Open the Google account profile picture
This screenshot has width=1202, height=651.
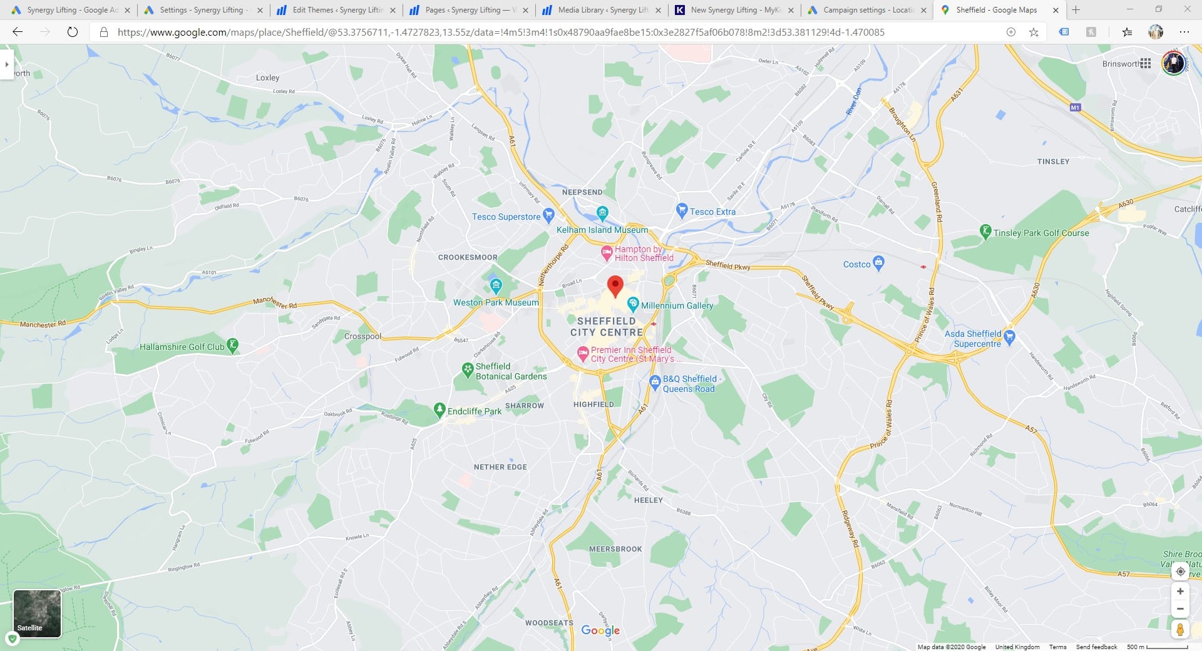(x=1173, y=63)
